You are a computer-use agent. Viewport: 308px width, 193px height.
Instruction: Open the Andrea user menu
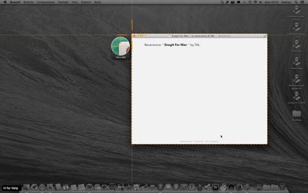tap(286, 2)
